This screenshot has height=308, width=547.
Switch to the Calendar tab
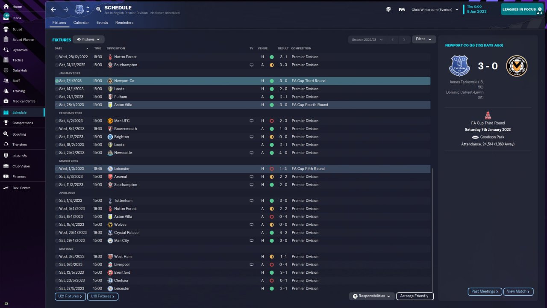(x=81, y=23)
